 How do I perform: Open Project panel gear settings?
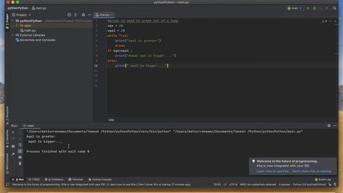[83, 15]
